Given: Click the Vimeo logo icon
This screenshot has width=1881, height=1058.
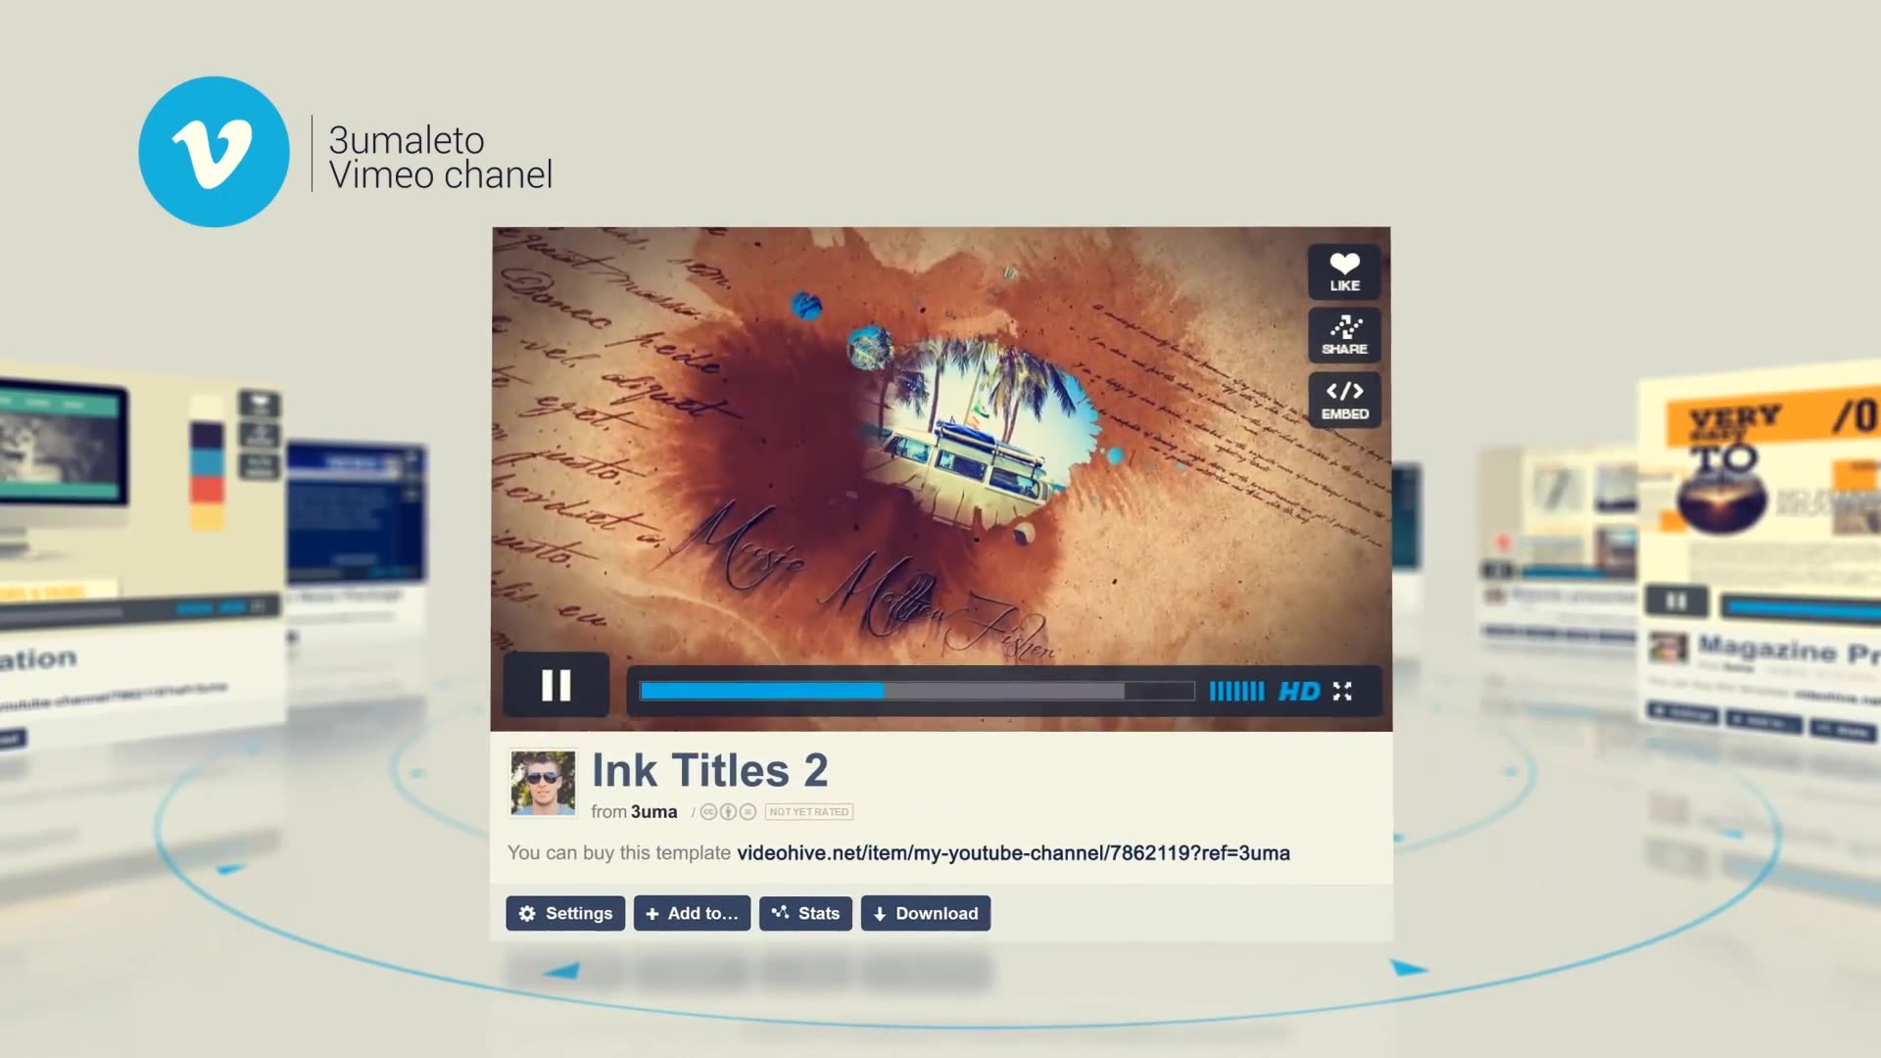Looking at the screenshot, I should (x=216, y=151).
